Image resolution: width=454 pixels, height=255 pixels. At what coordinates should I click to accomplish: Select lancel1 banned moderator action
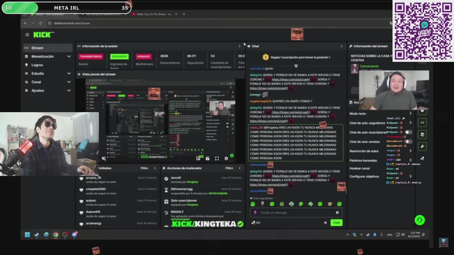(x=203, y=180)
